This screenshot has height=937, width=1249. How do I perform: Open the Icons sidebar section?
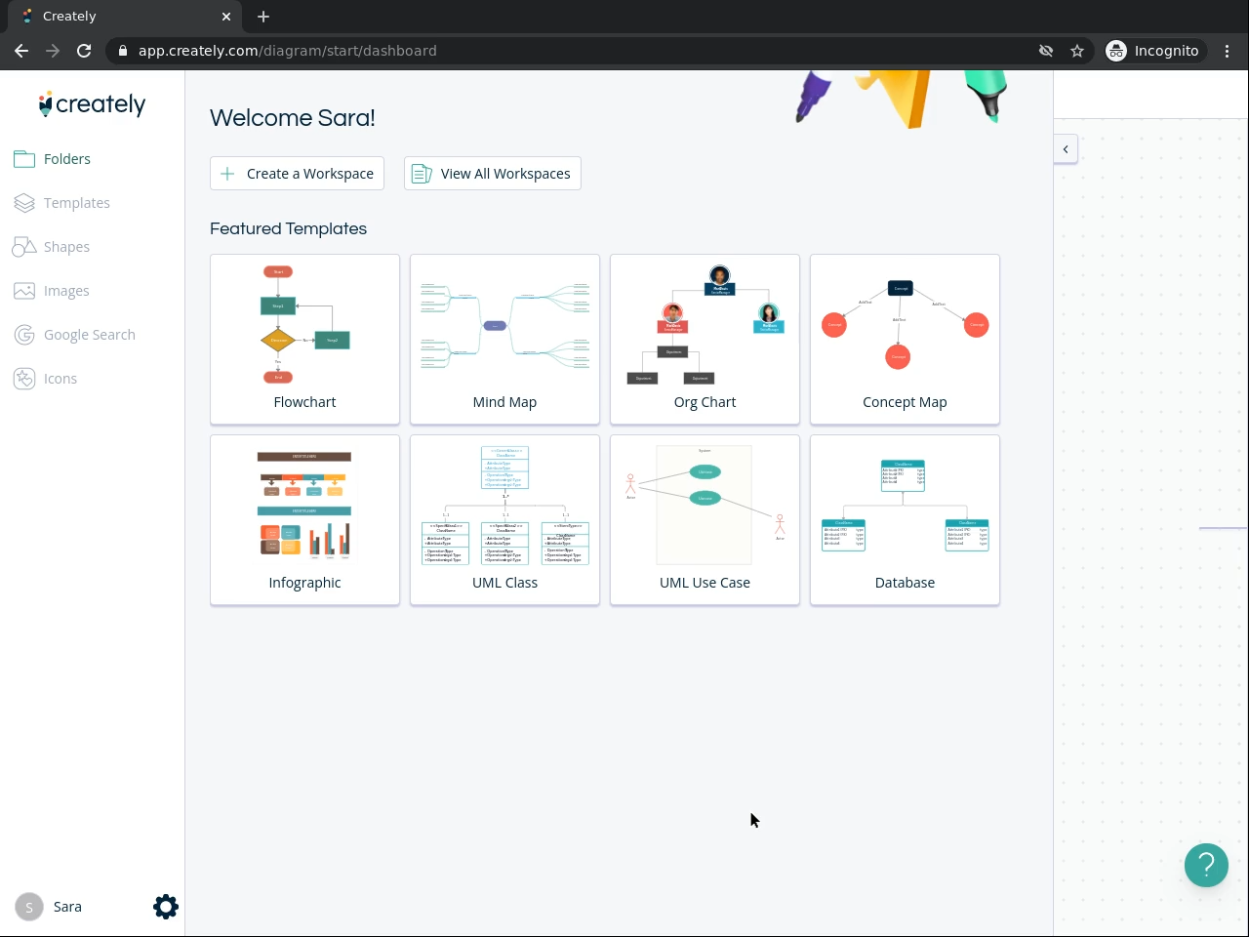pyautogui.click(x=46, y=379)
